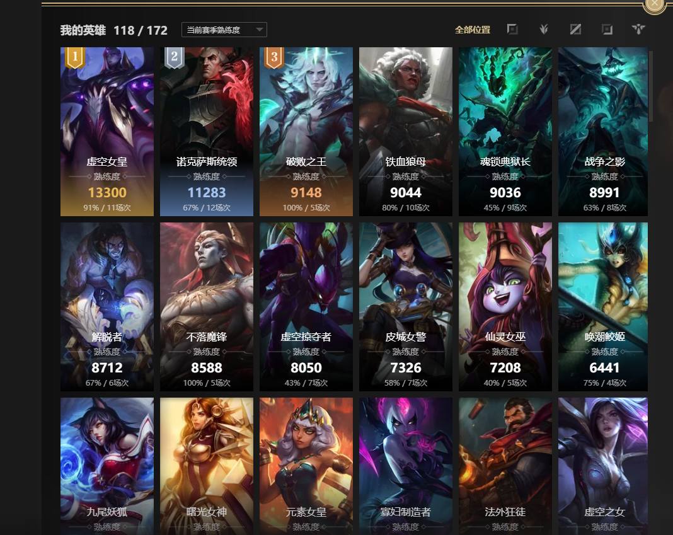Filter champions by Support role icon
Viewport: 673px width, 535px height.
[x=639, y=29]
